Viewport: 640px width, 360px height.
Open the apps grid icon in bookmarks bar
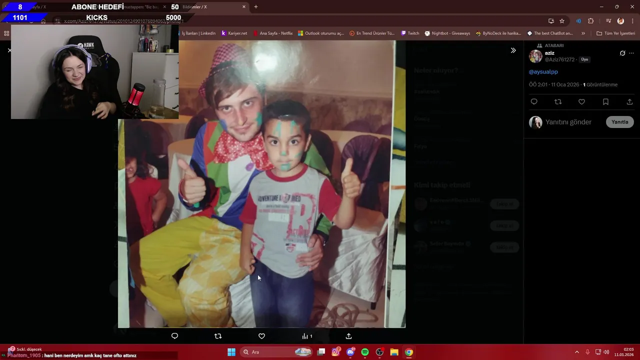point(6,33)
